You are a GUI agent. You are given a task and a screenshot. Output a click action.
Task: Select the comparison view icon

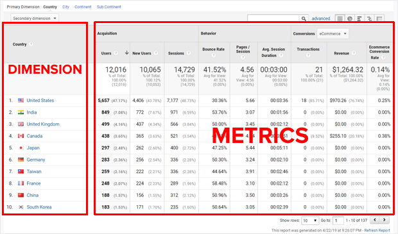(369, 19)
